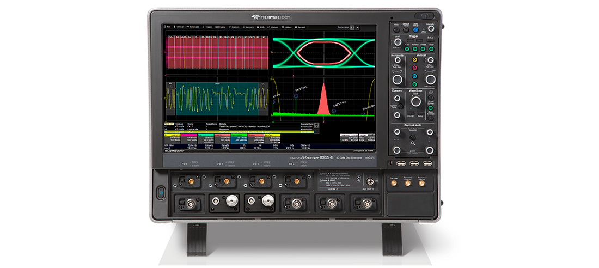The image size is (599, 268).
Task: Push the front-panel Help button
Action: [x=396, y=30]
